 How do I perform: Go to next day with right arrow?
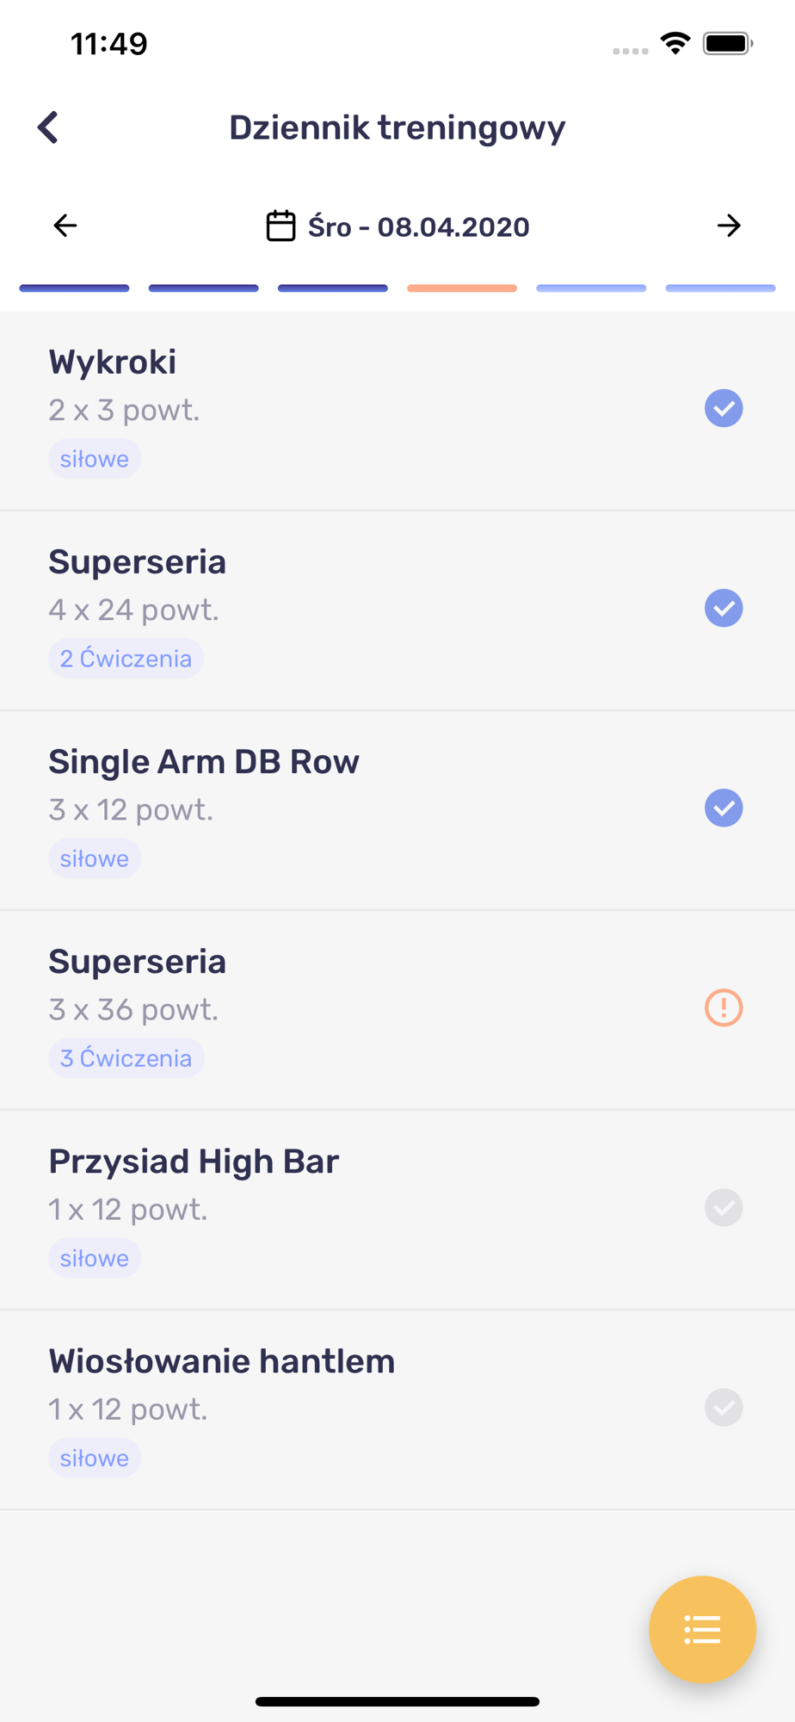click(729, 226)
